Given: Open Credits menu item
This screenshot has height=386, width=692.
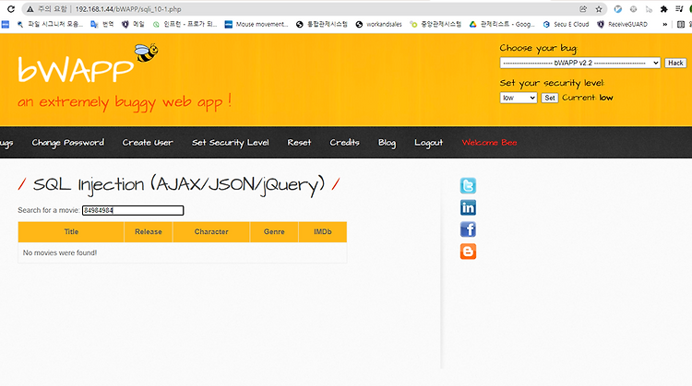Looking at the screenshot, I should (x=344, y=142).
